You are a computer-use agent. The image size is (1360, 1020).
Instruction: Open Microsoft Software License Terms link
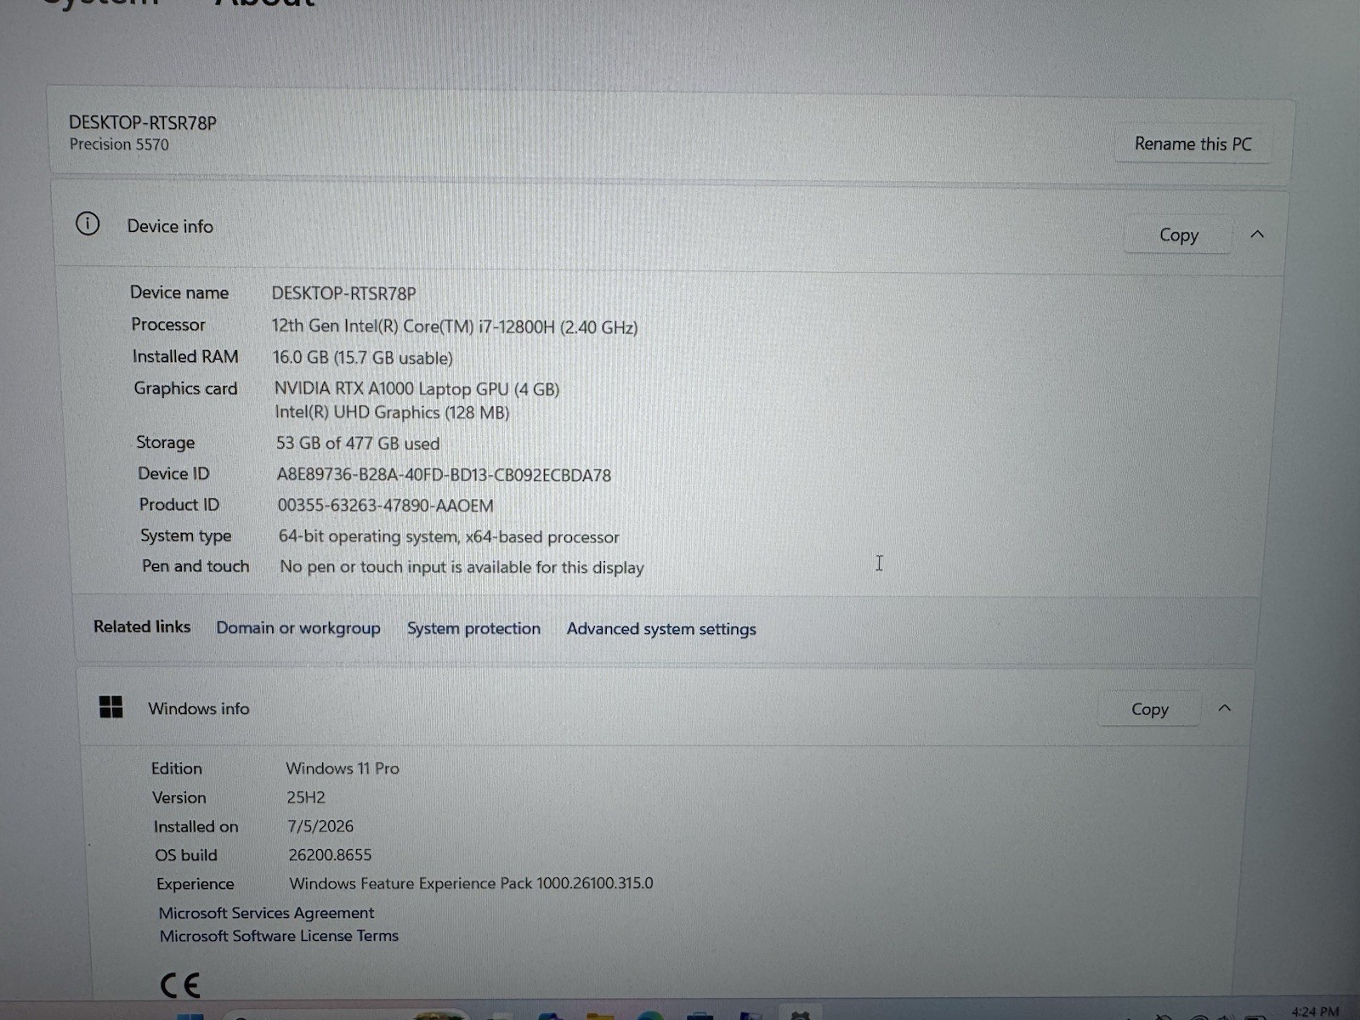point(279,936)
